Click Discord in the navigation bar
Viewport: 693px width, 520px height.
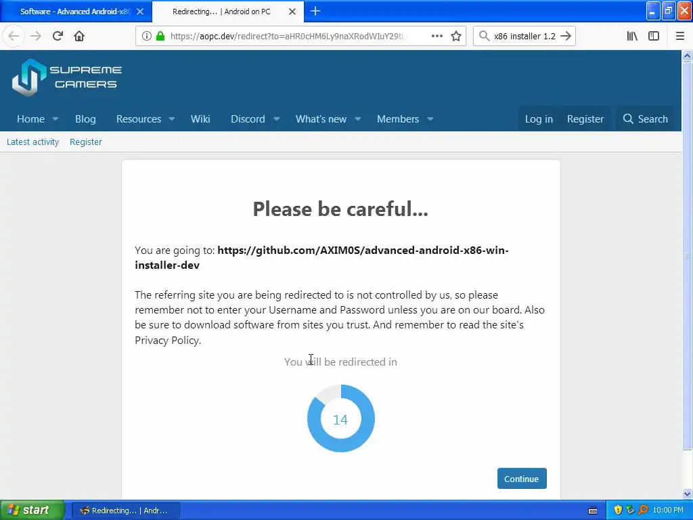click(248, 119)
